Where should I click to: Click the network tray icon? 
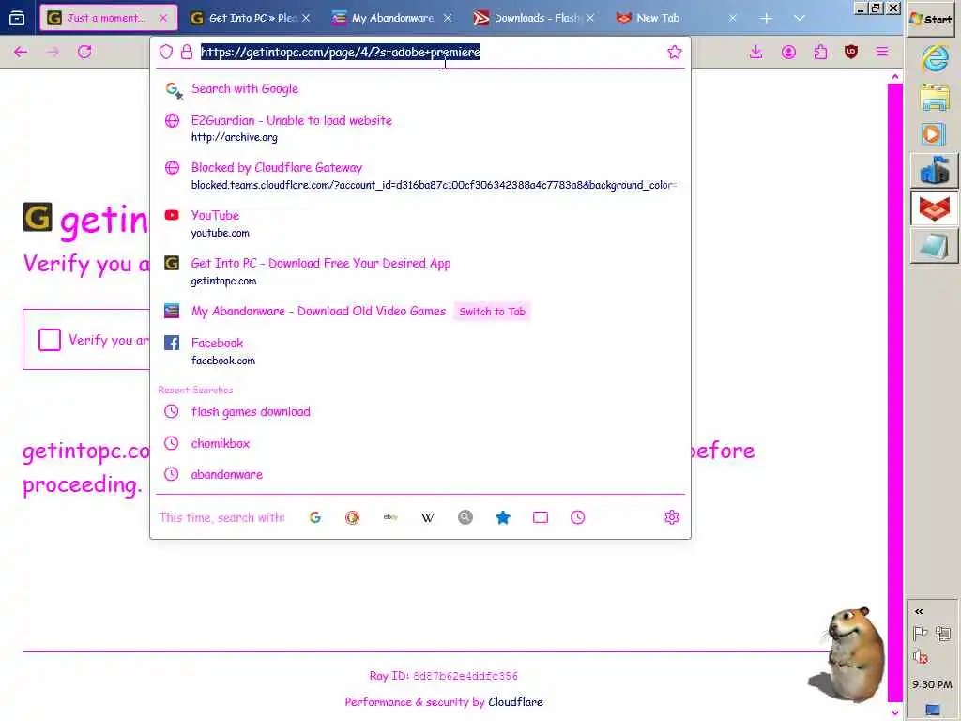pos(943,633)
